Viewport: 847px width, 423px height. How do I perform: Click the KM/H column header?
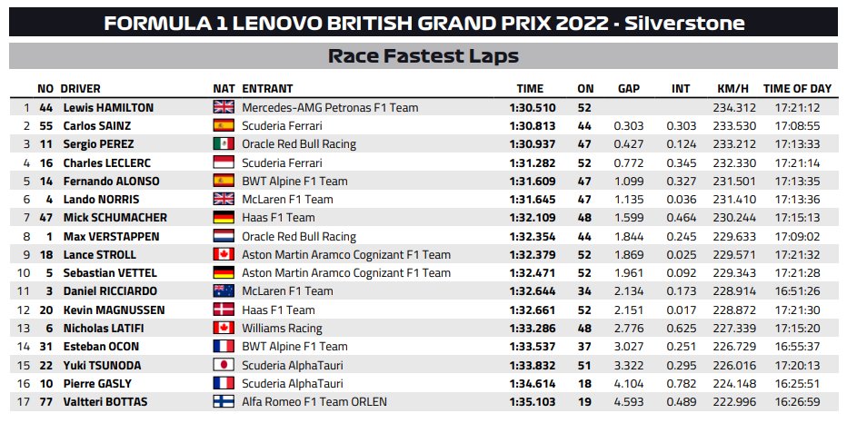tap(732, 88)
